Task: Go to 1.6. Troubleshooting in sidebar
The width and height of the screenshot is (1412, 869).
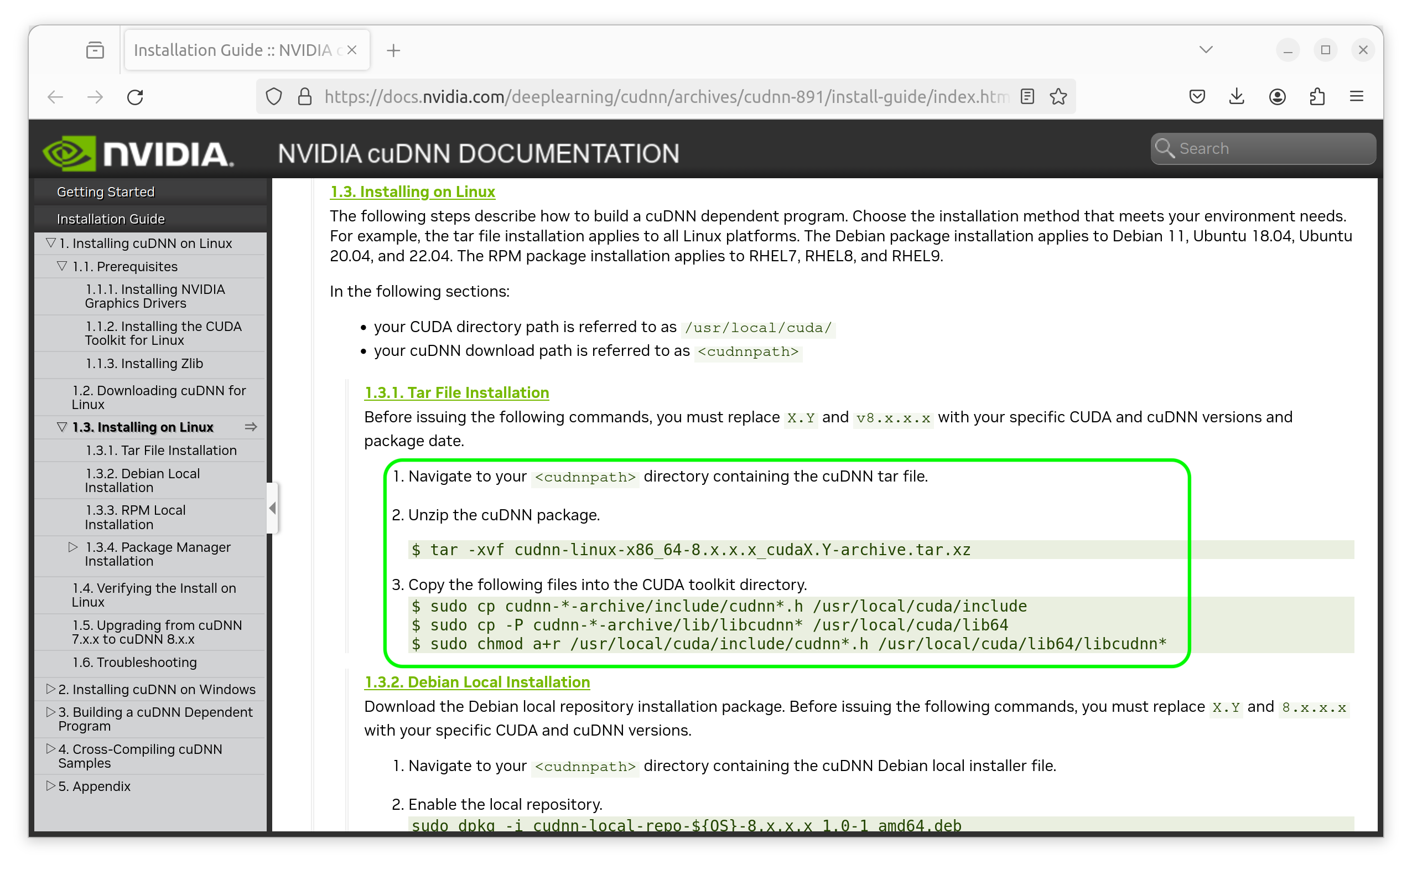Action: coord(134,663)
